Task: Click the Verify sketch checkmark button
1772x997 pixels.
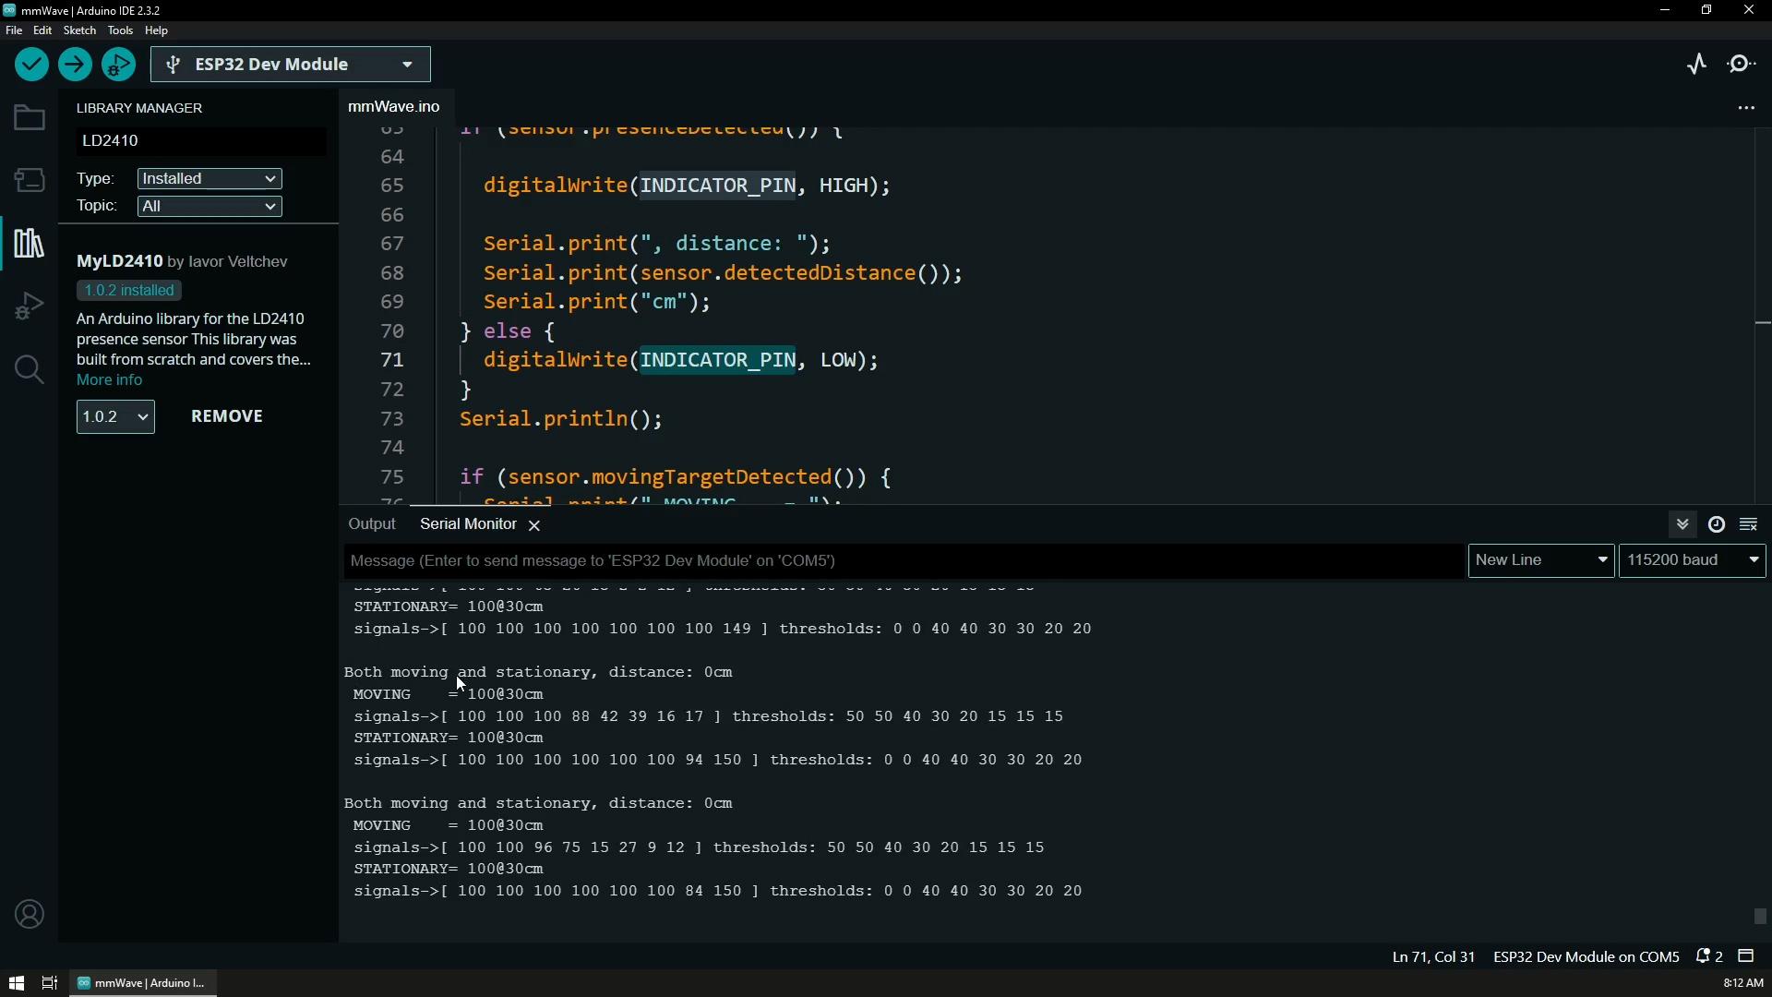Action: (31, 65)
